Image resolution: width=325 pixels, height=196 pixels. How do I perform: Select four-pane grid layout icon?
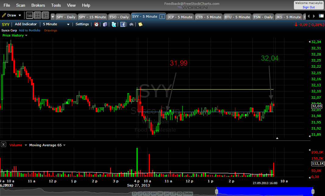point(37,15)
